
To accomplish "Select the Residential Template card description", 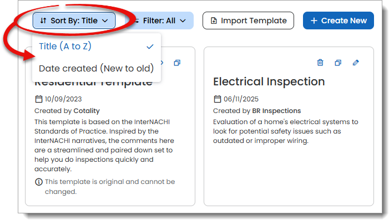I will (x=104, y=145).
